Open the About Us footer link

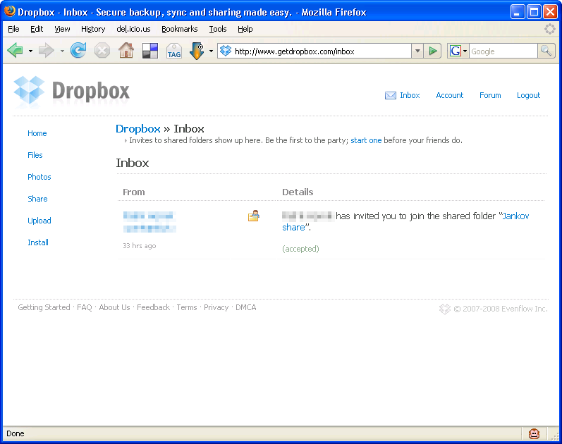pos(114,307)
